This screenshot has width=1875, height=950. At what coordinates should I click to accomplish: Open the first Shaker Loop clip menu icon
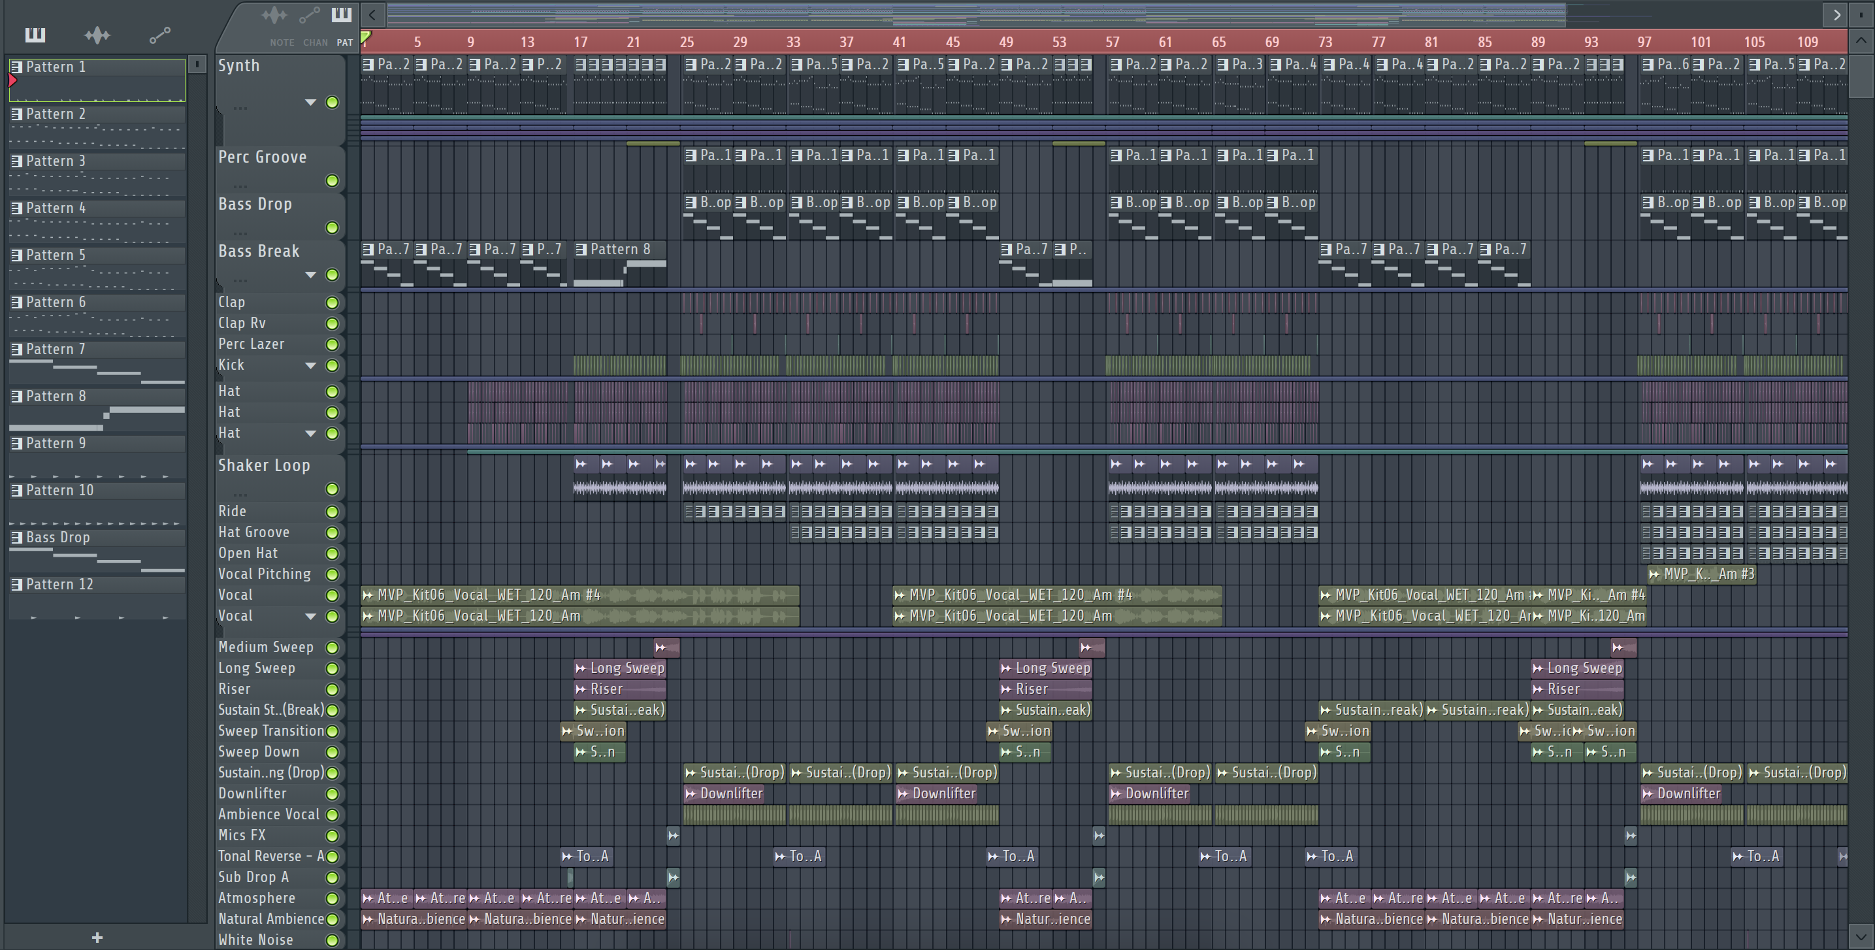pos(581,464)
